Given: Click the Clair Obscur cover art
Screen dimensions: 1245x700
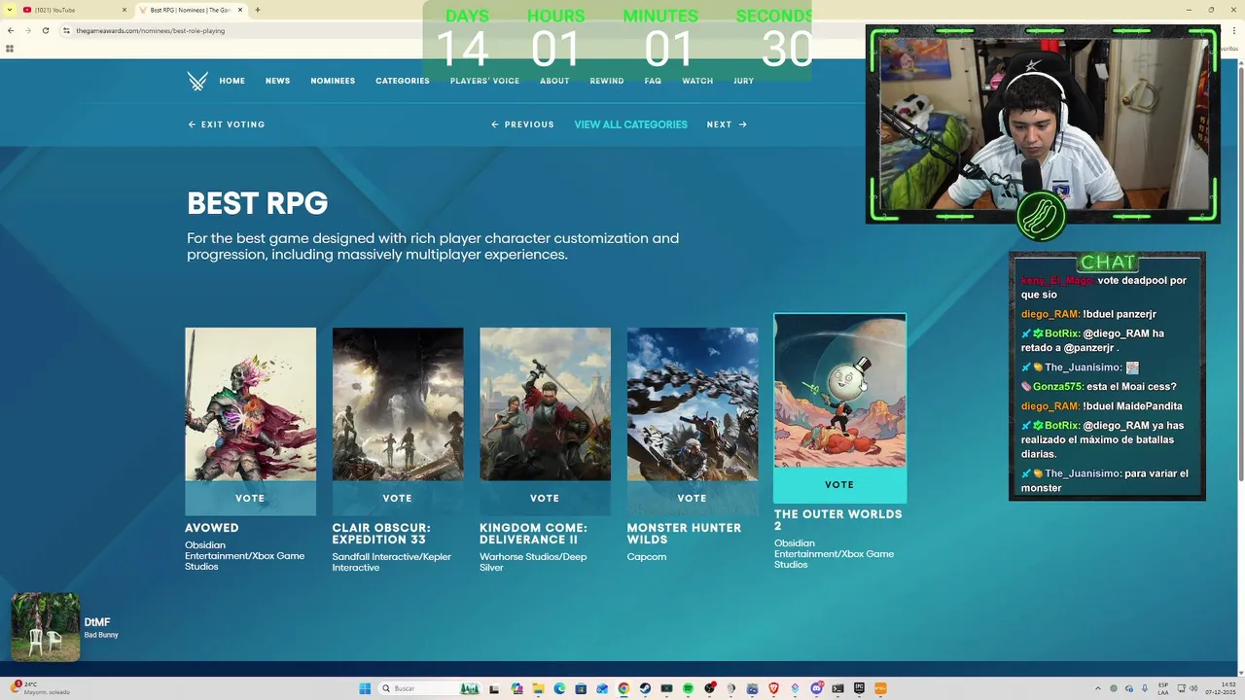Looking at the screenshot, I should (x=398, y=404).
